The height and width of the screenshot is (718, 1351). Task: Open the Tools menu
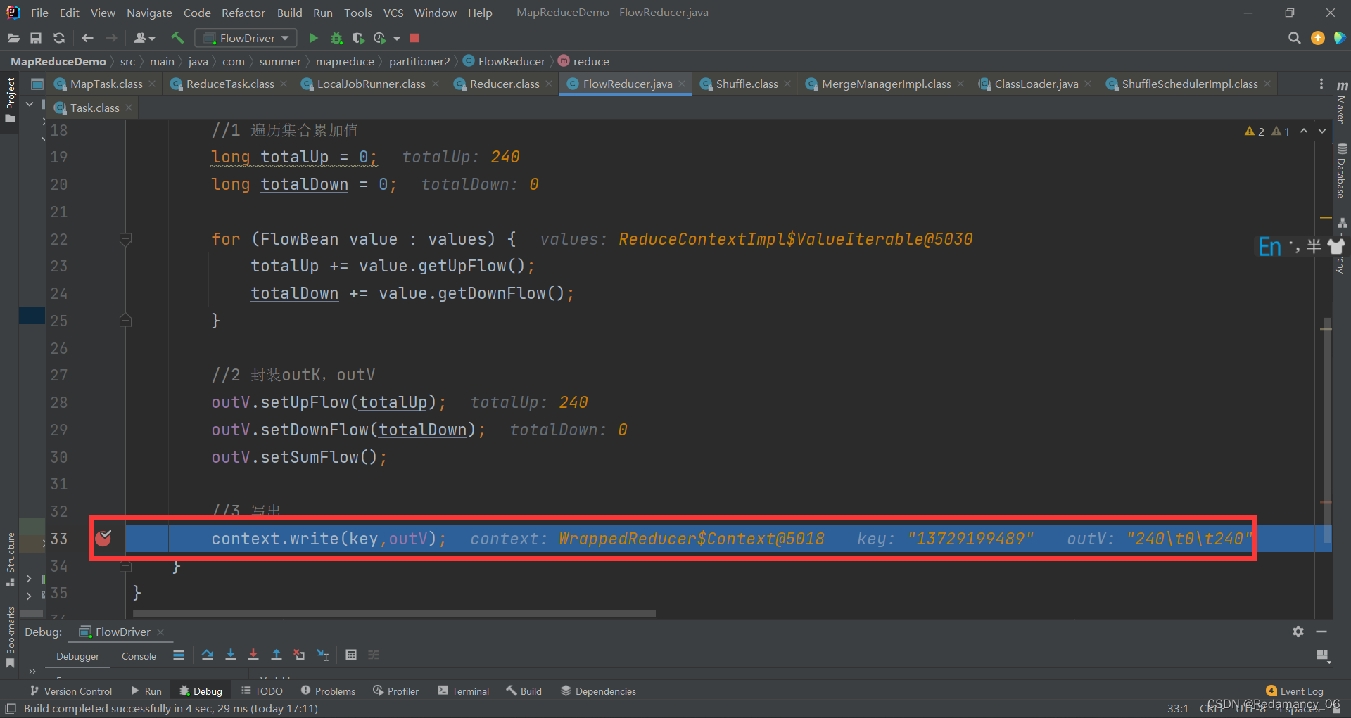click(x=357, y=13)
